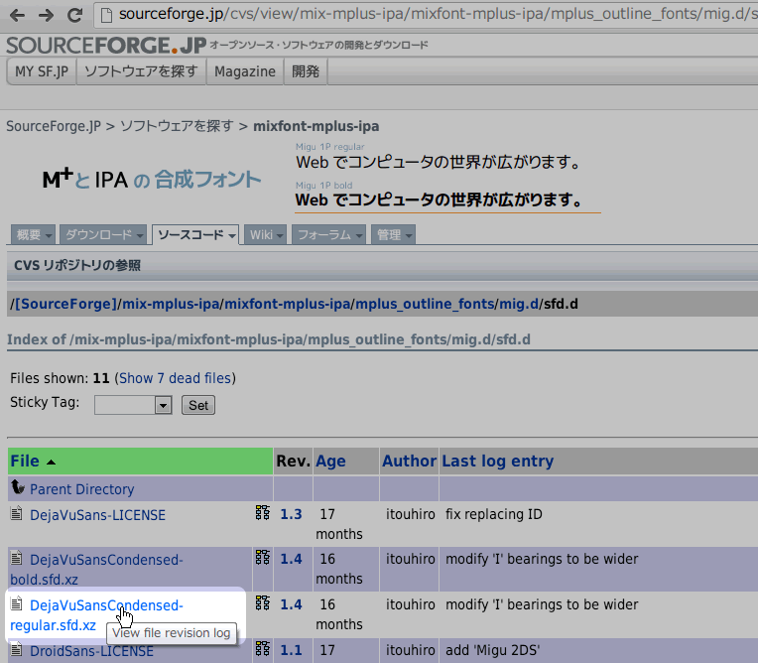Open revision 1.4 of DejaVuSansCondensed-regular.sfd.xz

click(x=291, y=604)
